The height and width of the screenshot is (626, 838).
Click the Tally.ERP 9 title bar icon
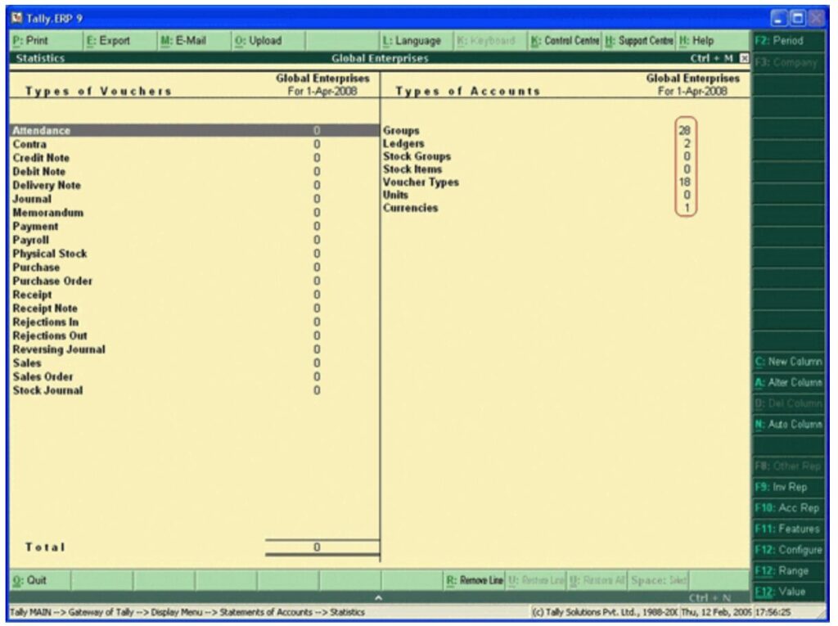[17, 18]
